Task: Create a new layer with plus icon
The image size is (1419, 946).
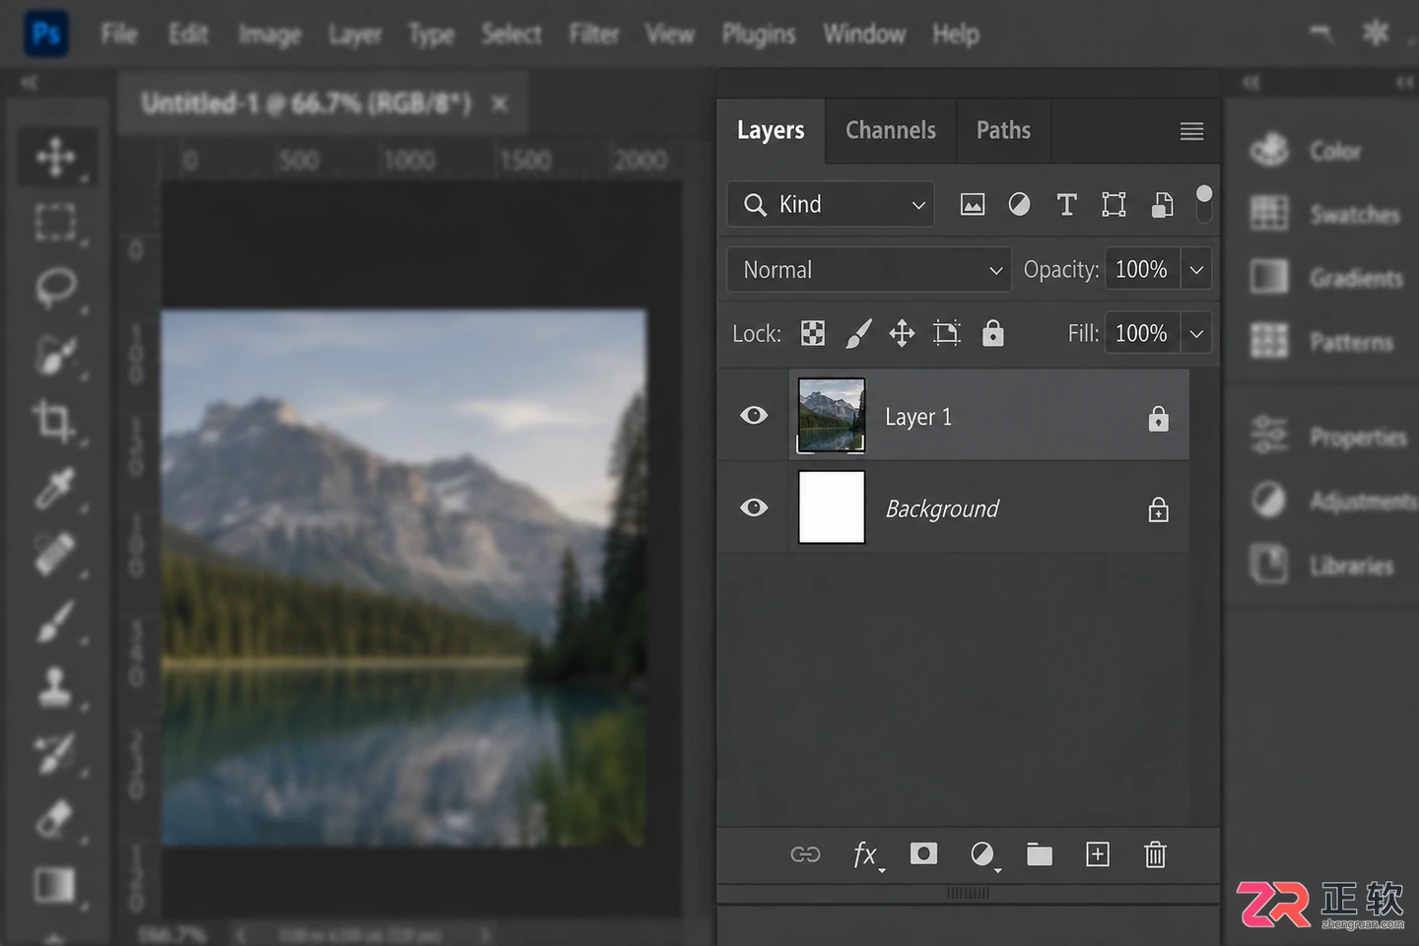Action: [1098, 854]
